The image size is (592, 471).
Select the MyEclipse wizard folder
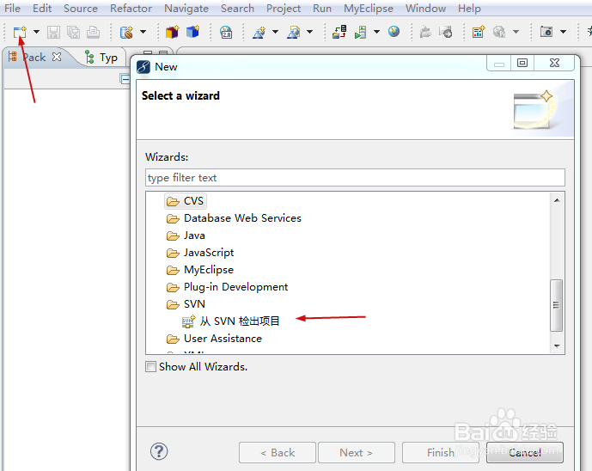coord(199,270)
